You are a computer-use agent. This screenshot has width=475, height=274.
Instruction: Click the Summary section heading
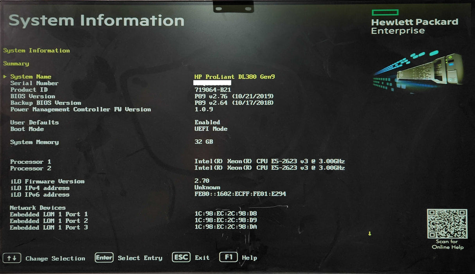(16, 63)
